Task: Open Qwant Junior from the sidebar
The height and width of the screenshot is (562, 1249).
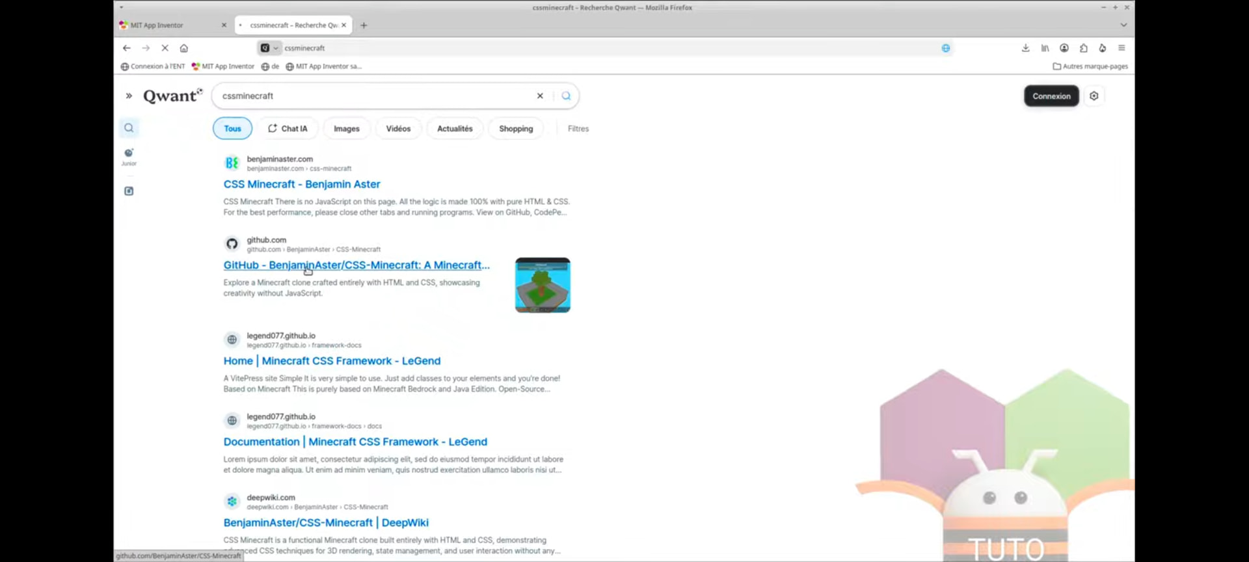Action: pos(129,157)
